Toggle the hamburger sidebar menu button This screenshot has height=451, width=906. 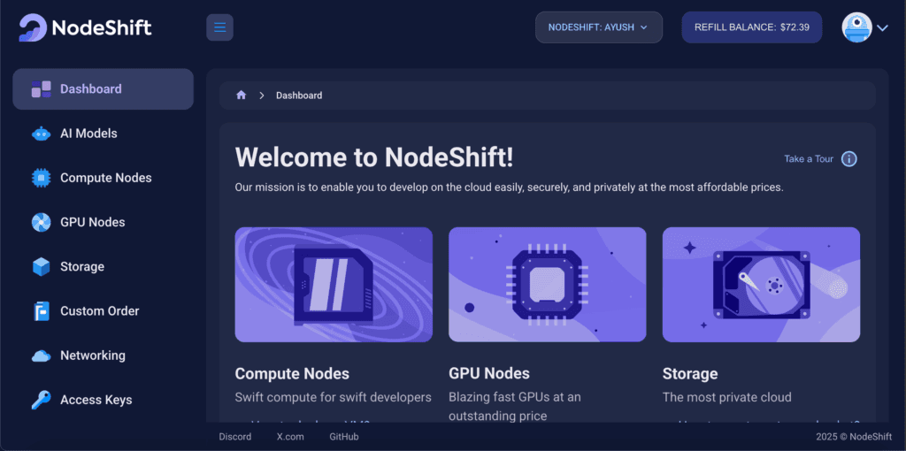click(219, 27)
